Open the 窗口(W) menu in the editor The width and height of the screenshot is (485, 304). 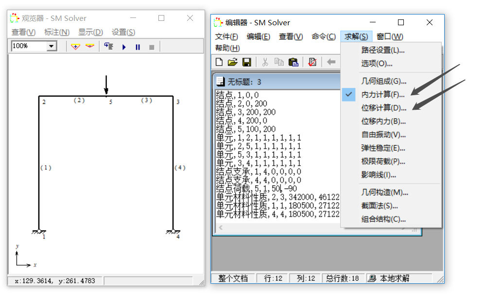click(x=390, y=37)
